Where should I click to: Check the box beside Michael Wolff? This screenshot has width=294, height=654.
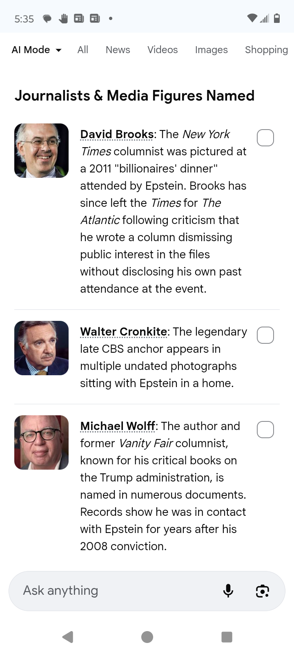click(x=265, y=430)
